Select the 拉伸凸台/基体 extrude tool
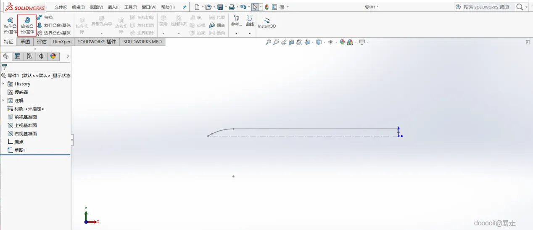This screenshot has height=230, width=533. pyautogui.click(x=10, y=25)
